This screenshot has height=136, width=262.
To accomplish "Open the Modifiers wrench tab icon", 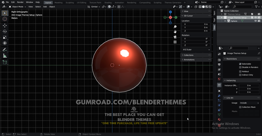I will 219,96.
